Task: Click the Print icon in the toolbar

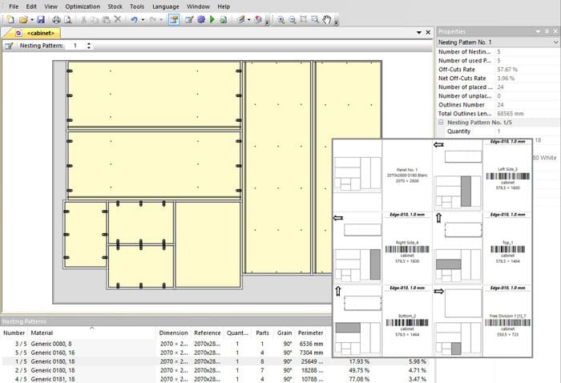Action: coord(57,18)
